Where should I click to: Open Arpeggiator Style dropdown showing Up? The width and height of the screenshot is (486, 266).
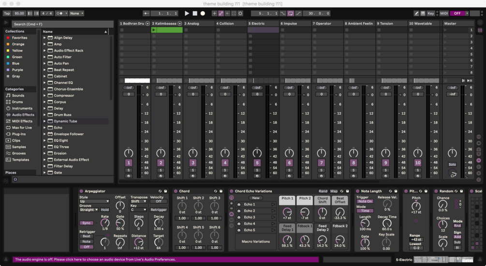coord(94,201)
